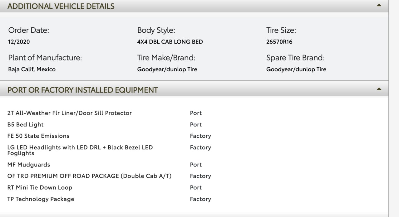Viewport: 399px width, 217px height.
Task: Click TRD Premium Off Road Package entry
Action: (90, 176)
